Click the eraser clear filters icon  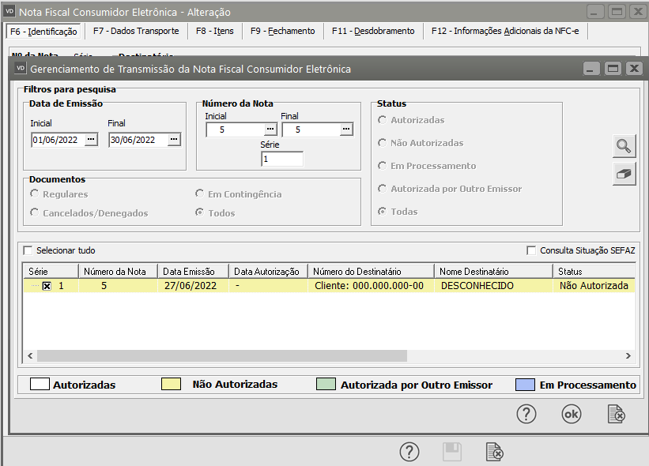coord(624,174)
